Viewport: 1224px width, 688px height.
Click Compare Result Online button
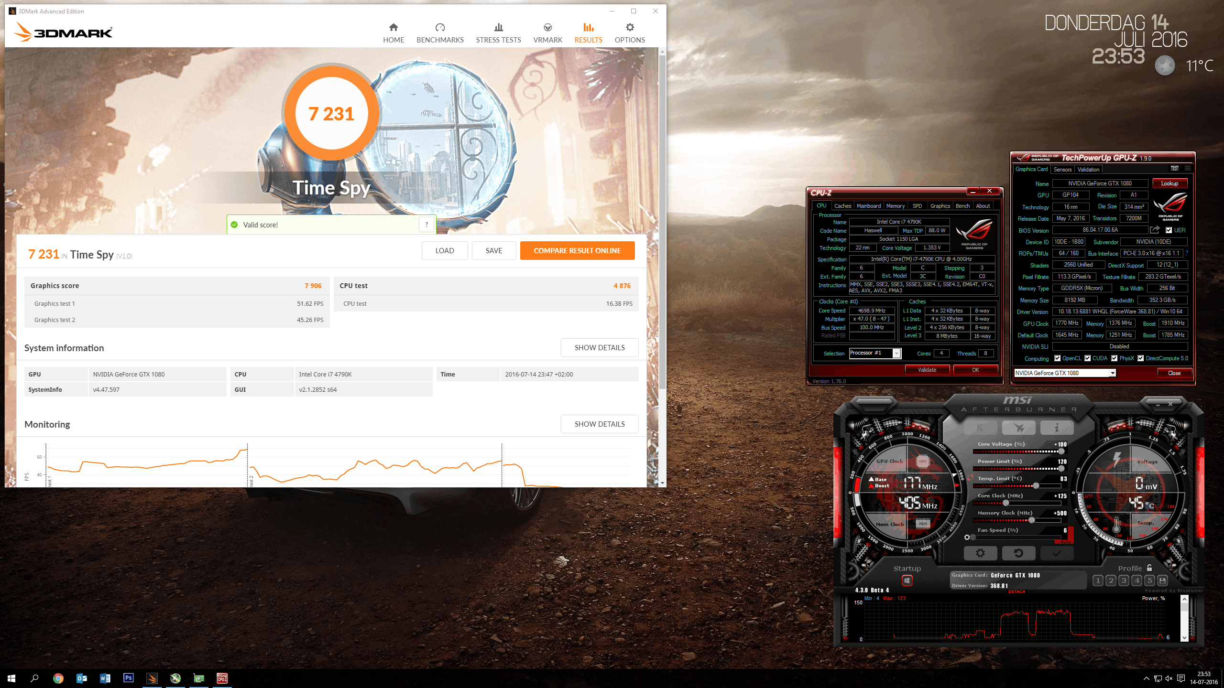coord(577,251)
